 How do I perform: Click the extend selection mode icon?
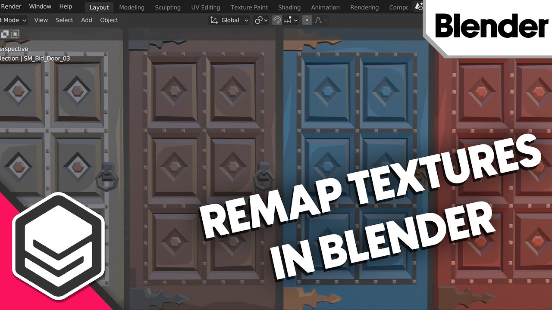click(5, 34)
